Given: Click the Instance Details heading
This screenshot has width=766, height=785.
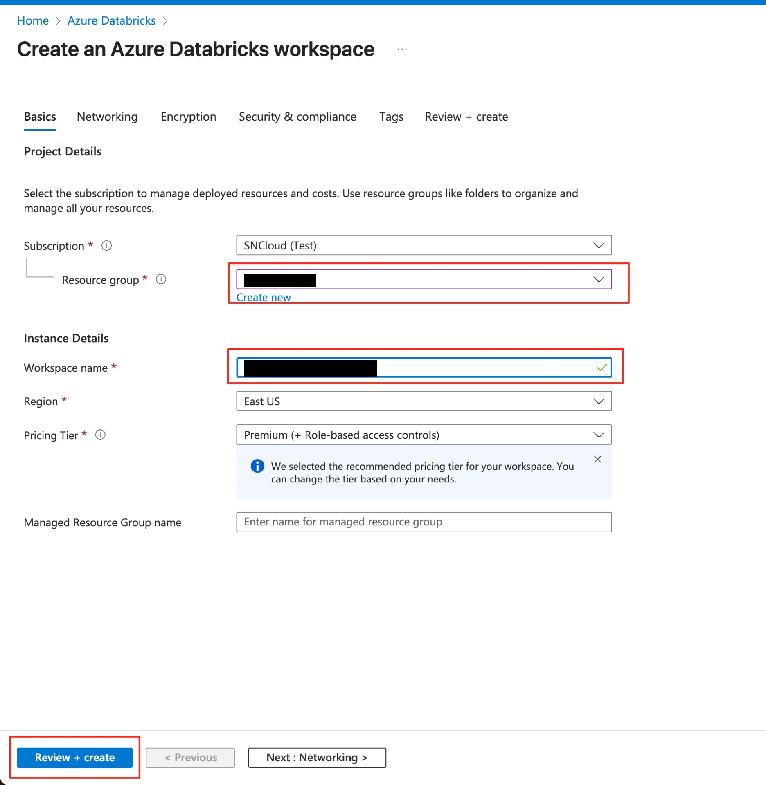Looking at the screenshot, I should [x=66, y=338].
